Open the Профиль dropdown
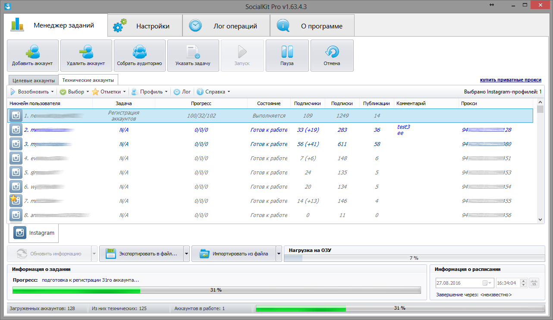Image resolution: width=553 pixels, height=320 pixels. tap(150, 92)
